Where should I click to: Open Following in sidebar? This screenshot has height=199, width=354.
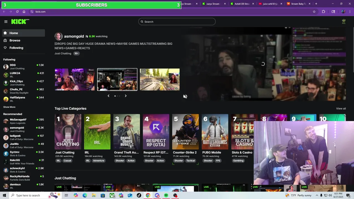click(x=24, y=48)
